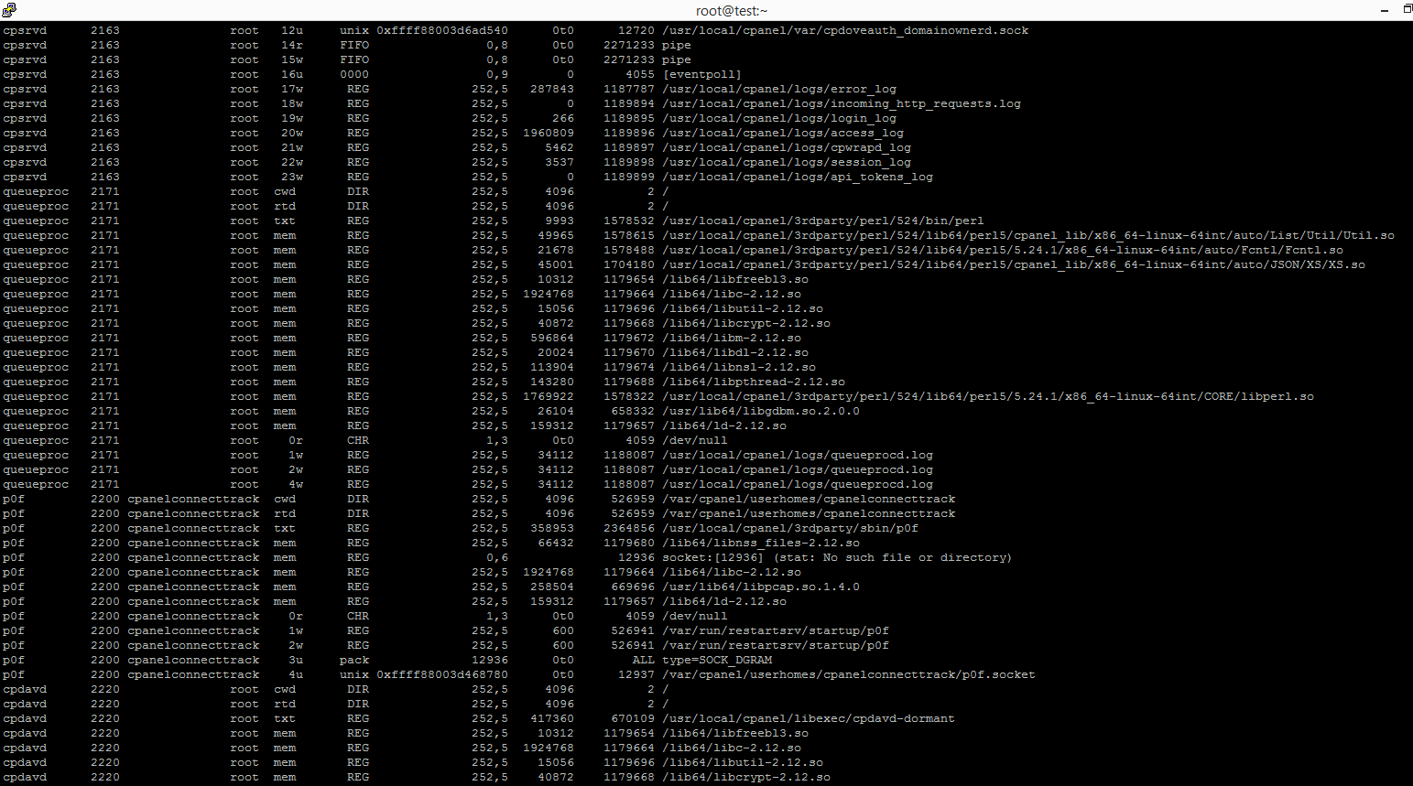Click the JSON/XS/XS.so library path
Image resolution: width=1413 pixels, height=786 pixels.
pos(1013,264)
